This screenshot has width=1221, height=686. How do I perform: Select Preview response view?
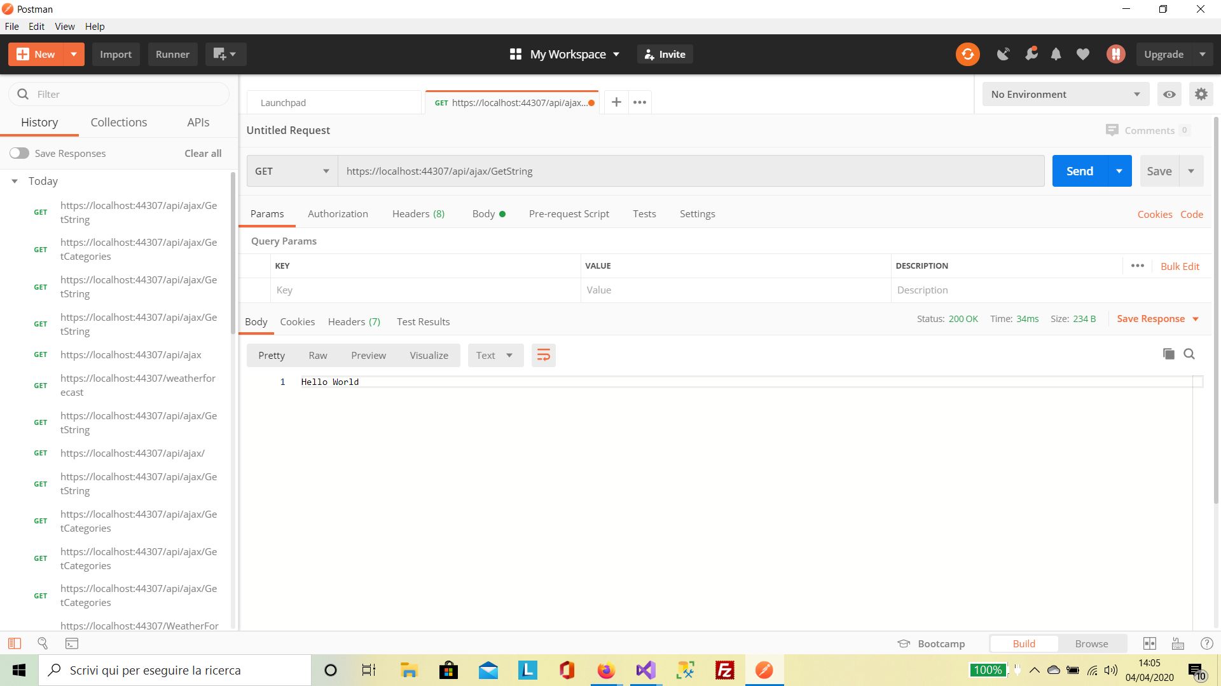[368, 355]
